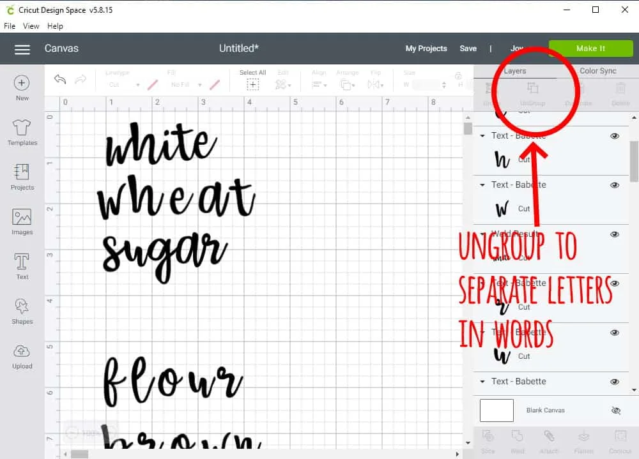The image size is (639, 459).
Task: Open the File menu
Action: coord(10,26)
